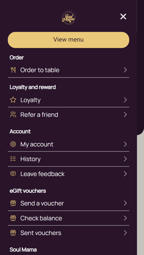Close the navigation menu with the X
Viewport: 144px width, 255px height.
[x=123, y=16]
